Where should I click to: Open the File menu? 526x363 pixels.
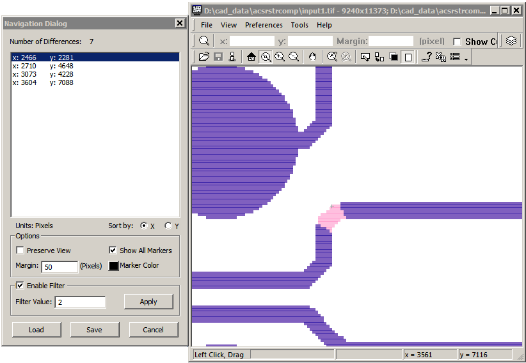207,25
